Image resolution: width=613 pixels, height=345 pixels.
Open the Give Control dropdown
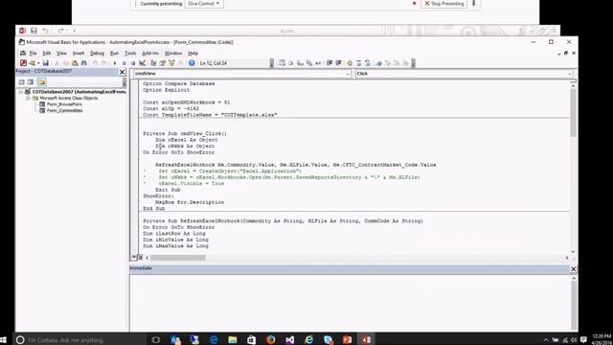[x=204, y=4]
